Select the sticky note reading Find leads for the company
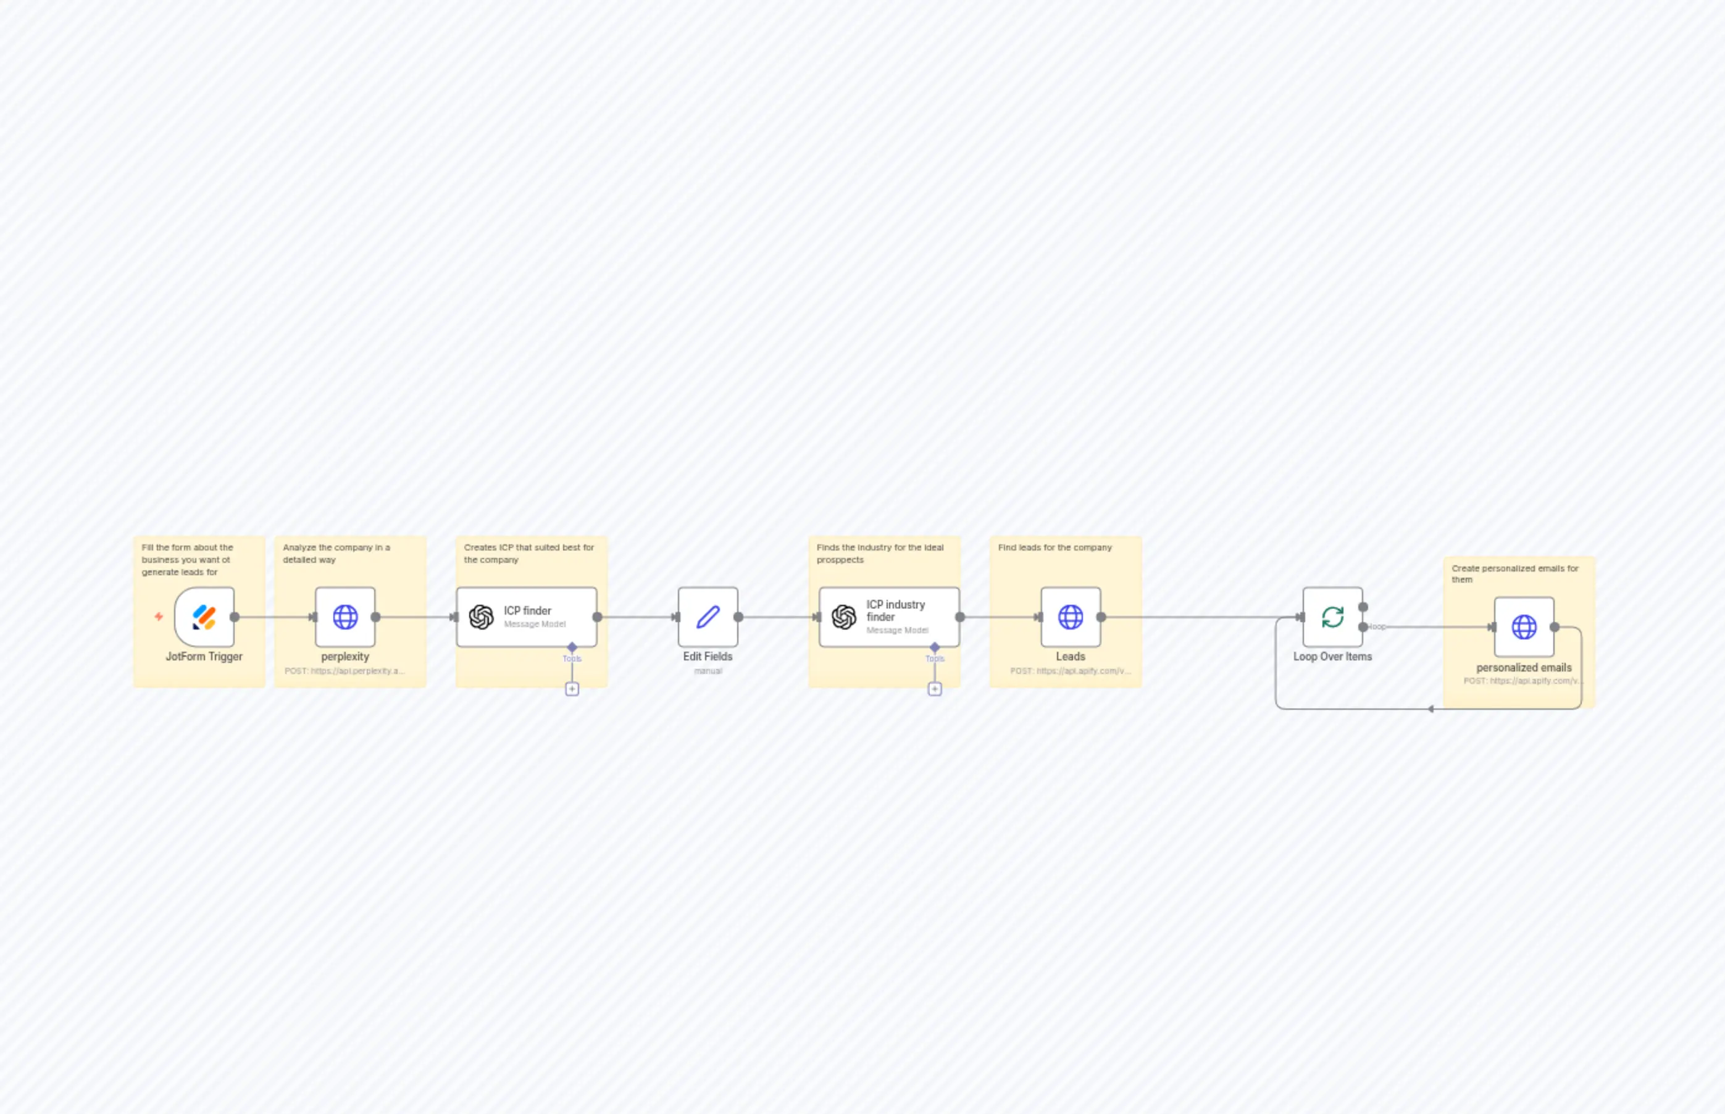 [1055, 547]
